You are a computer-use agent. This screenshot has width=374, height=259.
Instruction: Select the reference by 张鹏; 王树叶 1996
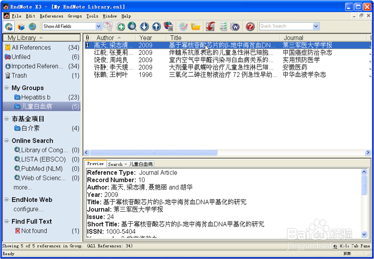click(x=228, y=75)
